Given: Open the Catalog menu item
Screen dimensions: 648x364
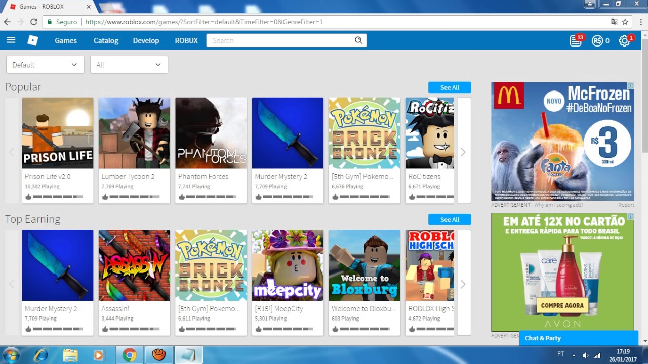Looking at the screenshot, I should coord(106,40).
